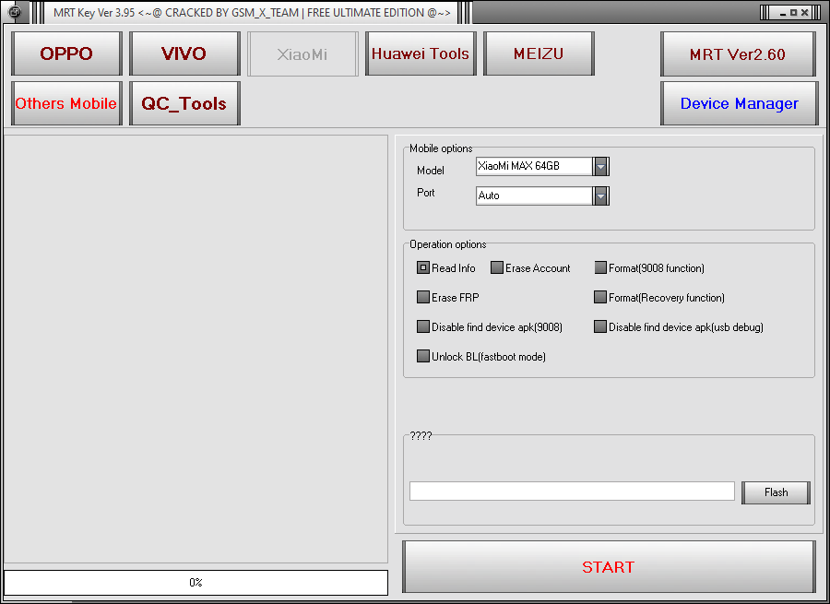Enable the Erase Account option
Viewport: 830px width, 604px height.
(x=497, y=268)
